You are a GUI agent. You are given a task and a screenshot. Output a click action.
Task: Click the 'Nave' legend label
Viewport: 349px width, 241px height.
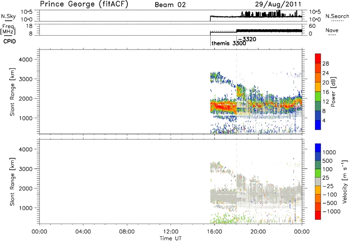332,30
